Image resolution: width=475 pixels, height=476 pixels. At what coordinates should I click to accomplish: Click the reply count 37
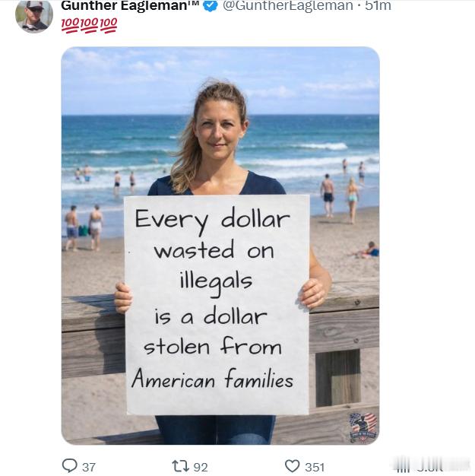click(89, 467)
